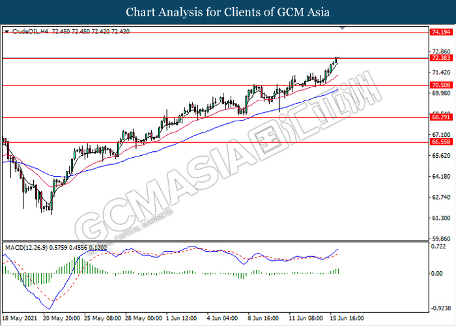Click the MACD(12,26,9) indicator label
The image size is (456, 326).
click(56, 248)
